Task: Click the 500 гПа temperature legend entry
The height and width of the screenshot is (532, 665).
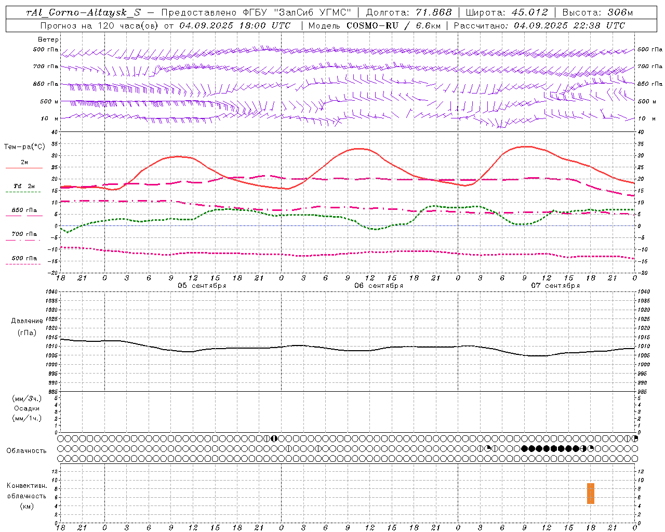Action: click(x=24, y=258)
